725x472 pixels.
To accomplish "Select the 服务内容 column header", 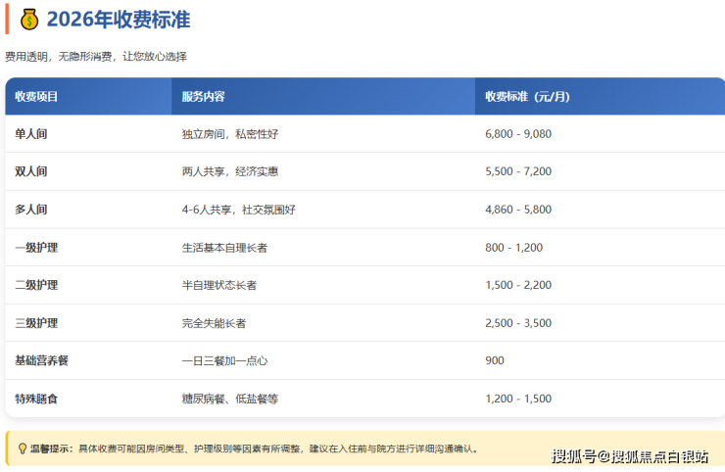I will (203, 96).
